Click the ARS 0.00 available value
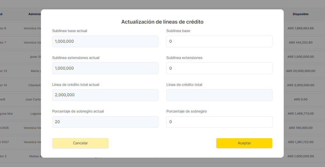This screenshot has height=167, width=325. tap(300, 99)
